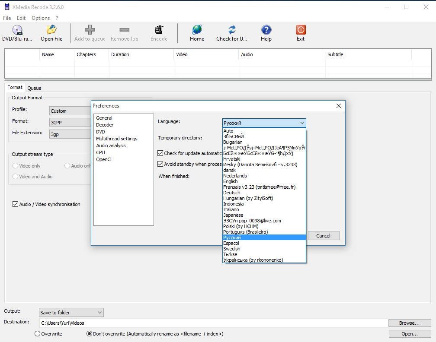Select DVD in Preferences categories
This screenshot has width=436, height=342.
point(100,132)
